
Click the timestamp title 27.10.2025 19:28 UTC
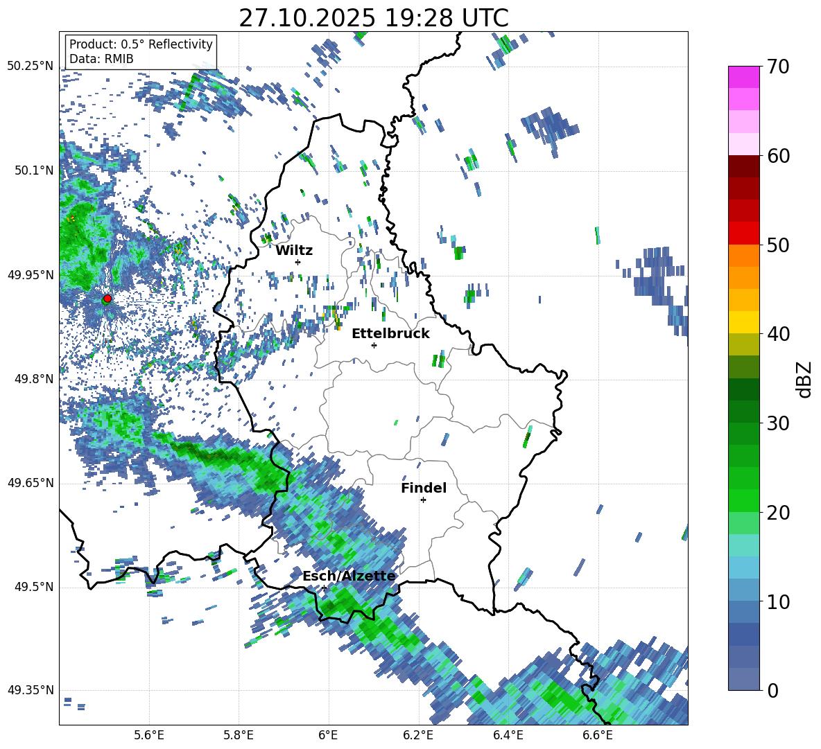(x=374, y=18)
